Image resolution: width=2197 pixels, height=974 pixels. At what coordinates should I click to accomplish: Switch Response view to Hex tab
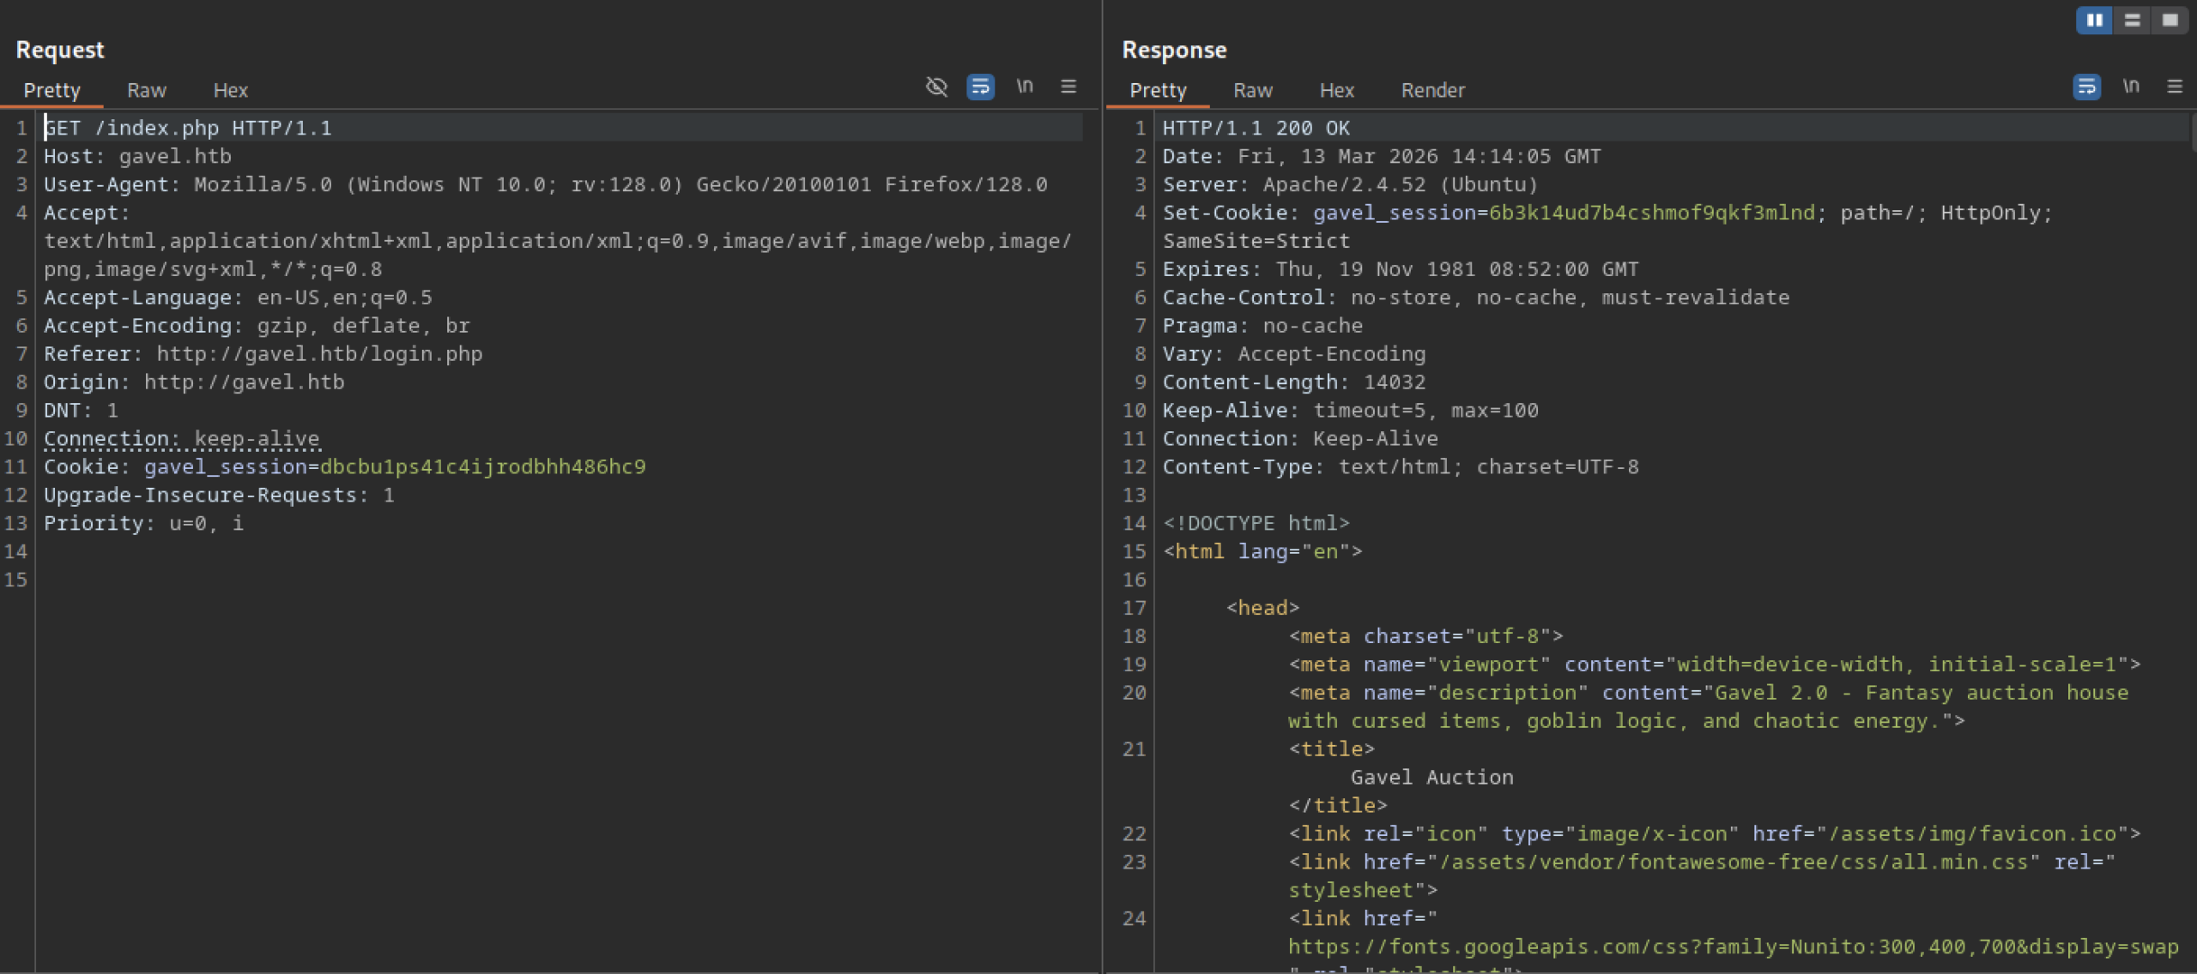pyautogui.click(x=1336, y=90)
